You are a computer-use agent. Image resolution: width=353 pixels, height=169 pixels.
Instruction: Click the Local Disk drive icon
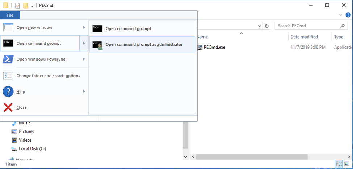(14, 149)
